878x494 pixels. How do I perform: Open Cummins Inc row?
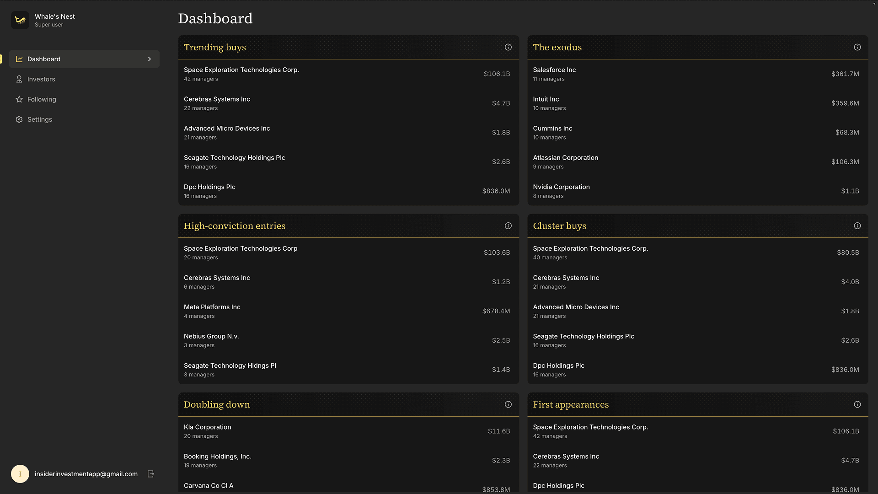click(x=698, y=133)
